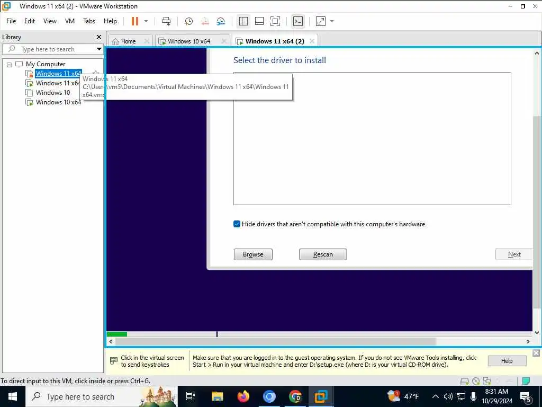Switch to the Home tab
Image resolution: width=542 pixels, height=407 pixels.
click(x=128, y=41)
